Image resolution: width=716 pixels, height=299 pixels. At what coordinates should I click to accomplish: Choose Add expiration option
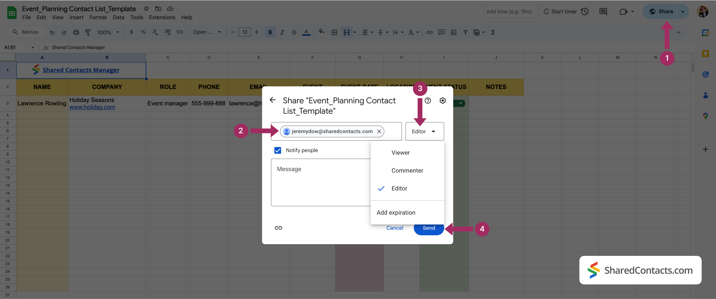coord(407,212)
